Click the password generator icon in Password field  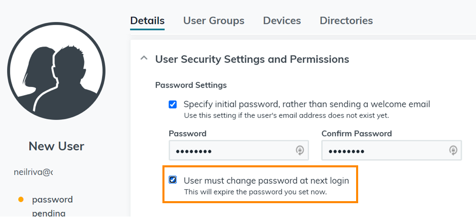click(300, 150)
